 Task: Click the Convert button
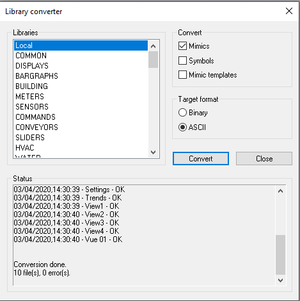click(x=201, y=159)
